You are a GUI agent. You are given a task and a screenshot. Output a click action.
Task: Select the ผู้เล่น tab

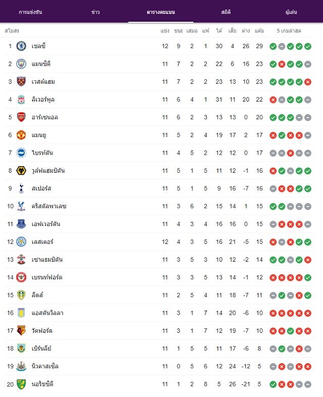click(291, 12)
